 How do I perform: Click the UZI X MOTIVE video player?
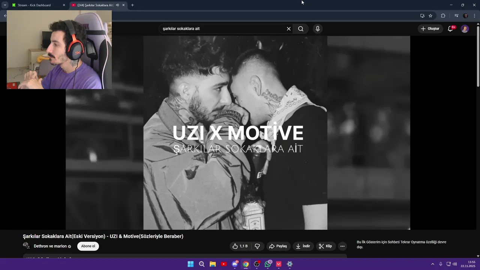(238, 133)
